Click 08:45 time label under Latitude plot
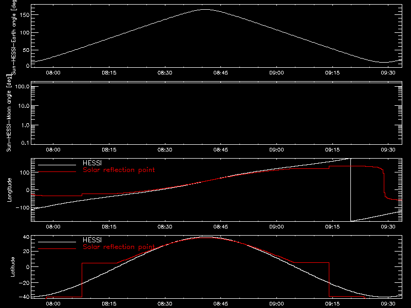The image size is (411, 308). pos(221,304)
